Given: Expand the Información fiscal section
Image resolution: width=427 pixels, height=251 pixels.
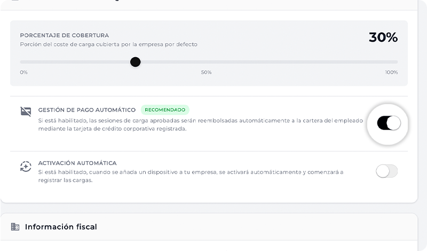Looking at the screenshot, I should click(x=61, y=227).
